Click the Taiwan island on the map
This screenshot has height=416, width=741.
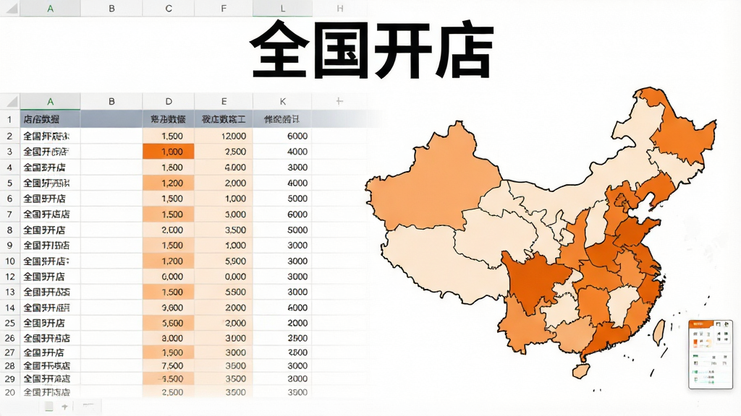click(659, 331)
